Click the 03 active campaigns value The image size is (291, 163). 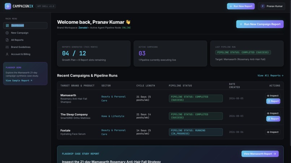(142, 54)
